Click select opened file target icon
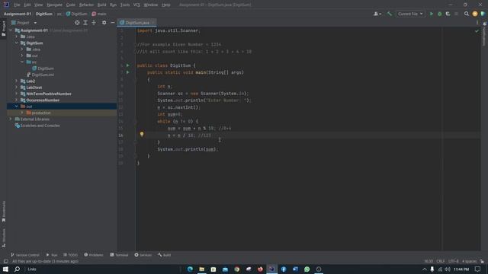Viewport: 488px width, 274px height. click(77, 23)
